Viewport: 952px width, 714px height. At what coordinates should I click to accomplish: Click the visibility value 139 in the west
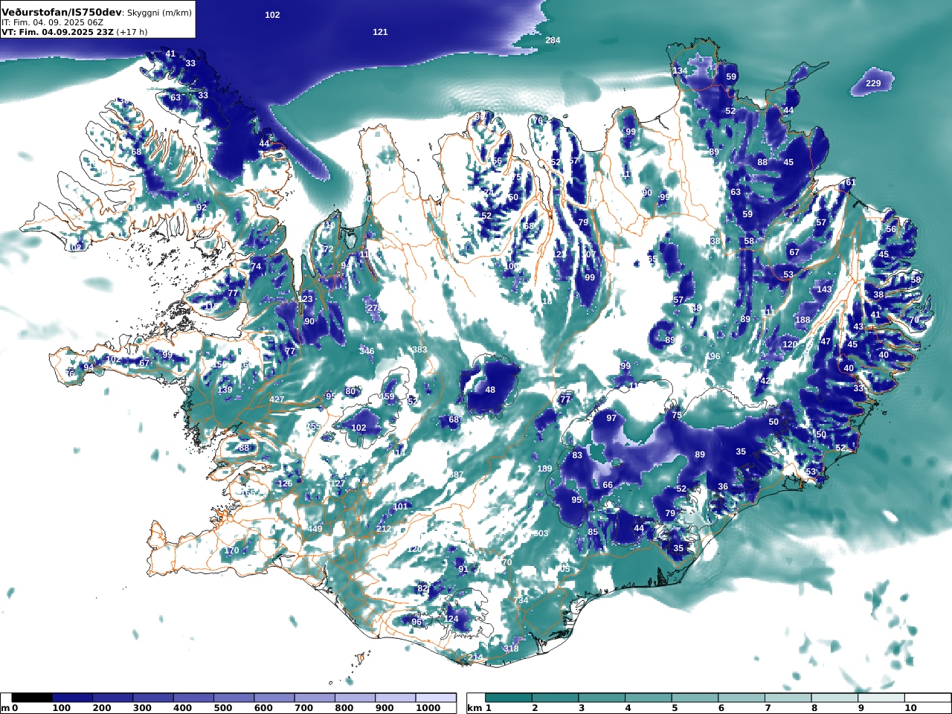click(225, 390)
